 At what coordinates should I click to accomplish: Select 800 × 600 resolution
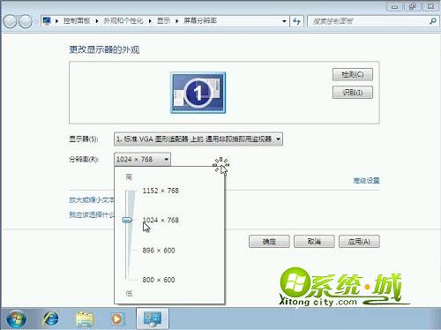point(159,280)
